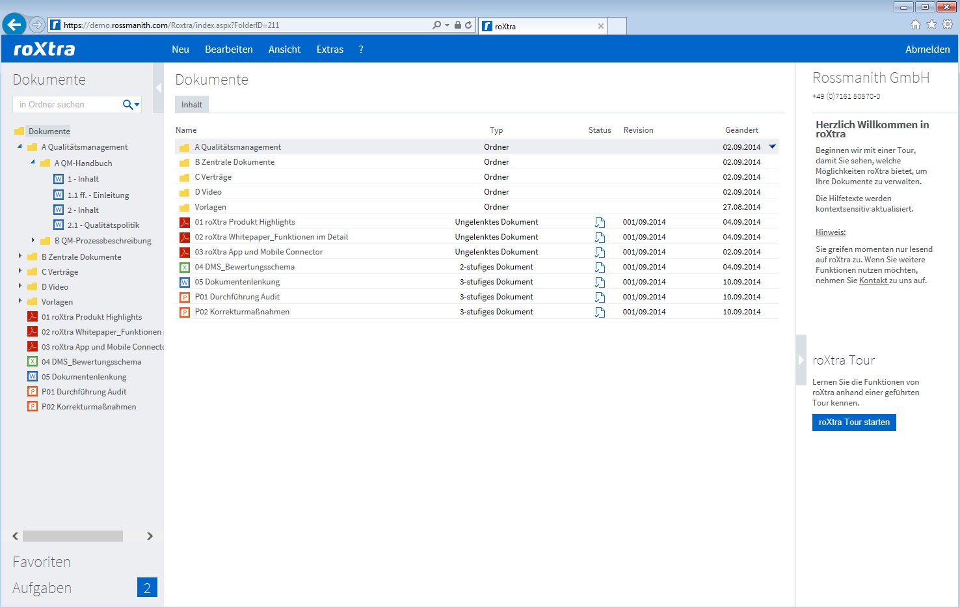Sort list by Typ column header
This screenshot has width=960, height=608.
[x=496, y=130]
